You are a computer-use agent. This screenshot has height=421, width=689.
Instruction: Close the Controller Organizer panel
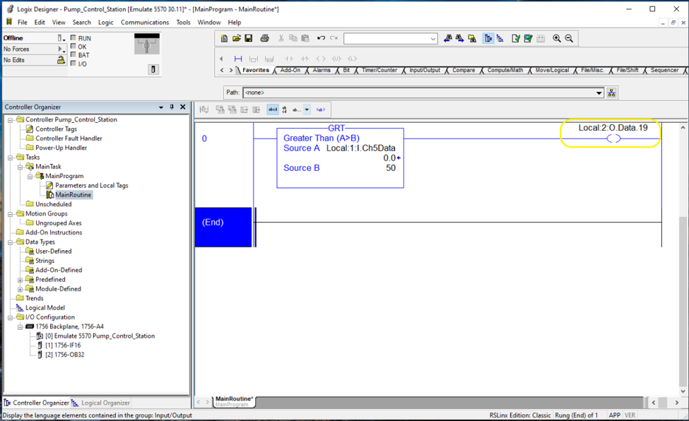[x=183, y=107]
